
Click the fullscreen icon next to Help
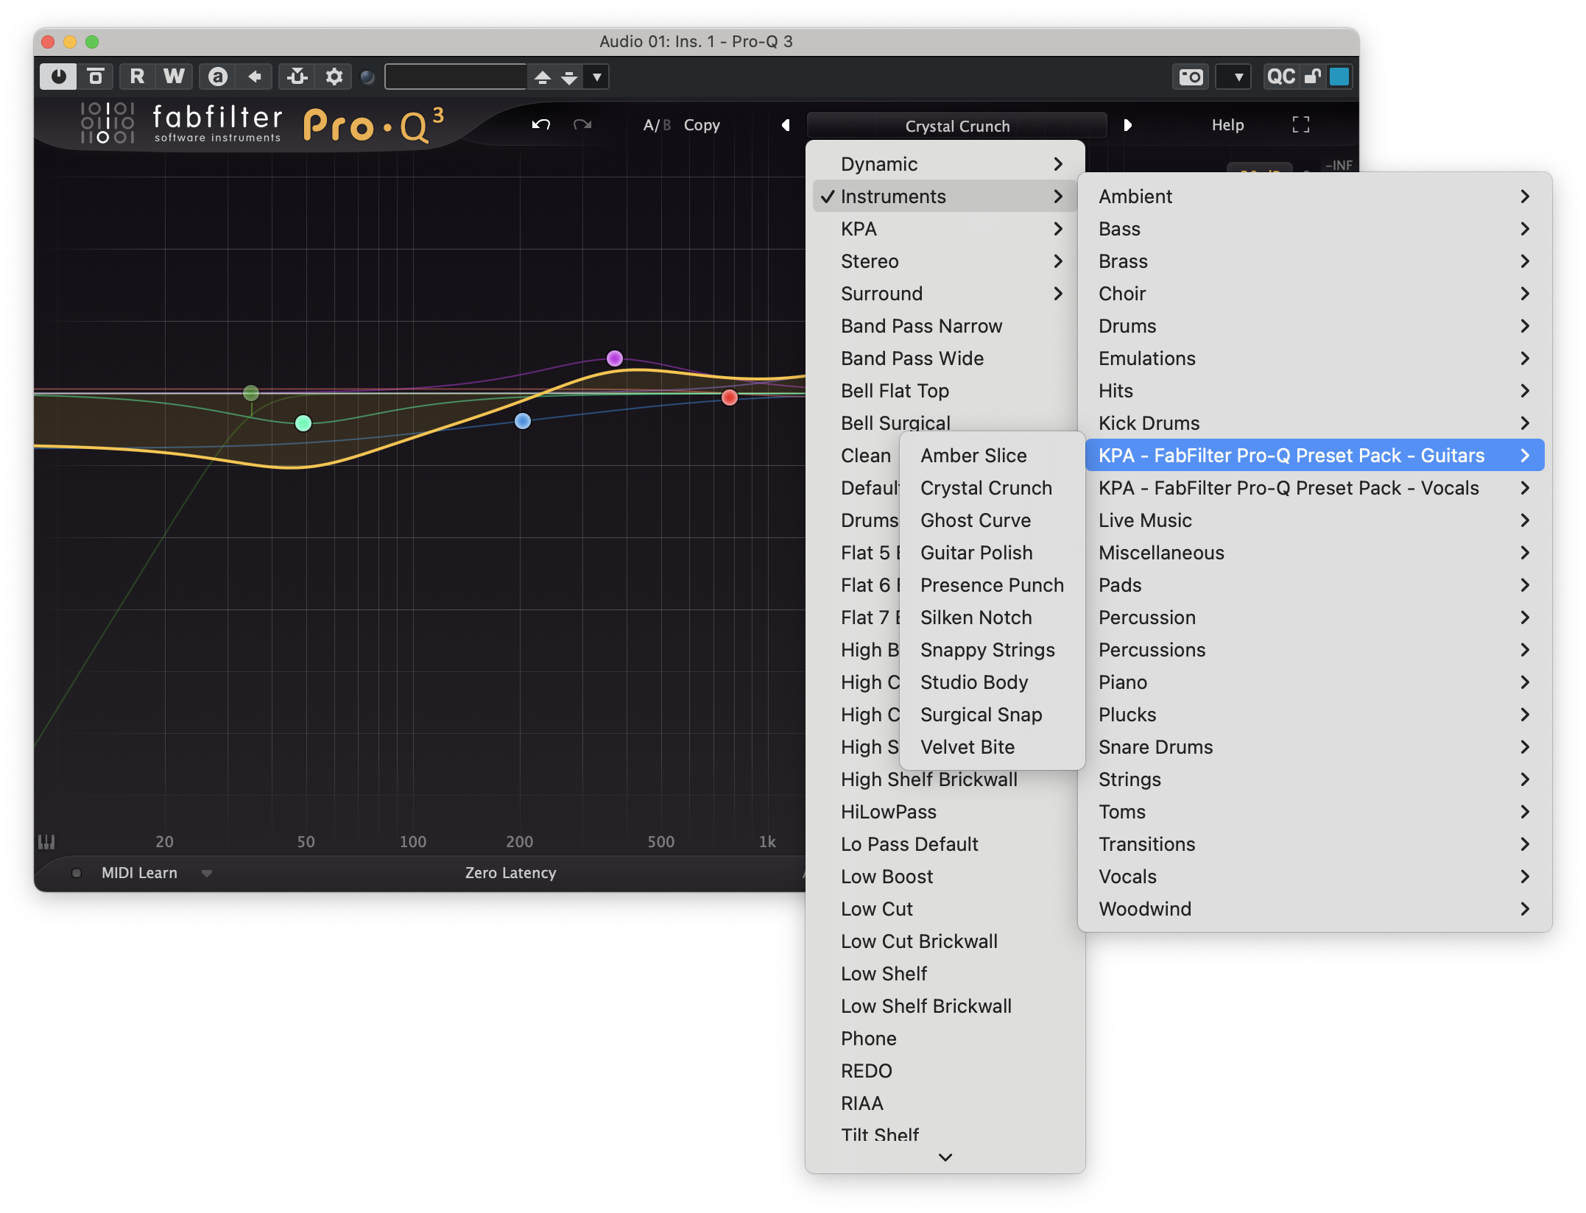tap(1301, 124)
